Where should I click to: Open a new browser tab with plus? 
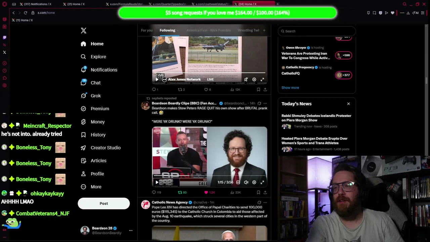coord(277,4)
